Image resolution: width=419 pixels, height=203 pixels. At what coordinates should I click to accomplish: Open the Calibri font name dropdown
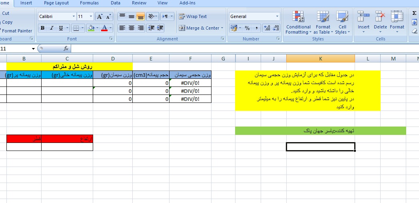click(74, 16)
